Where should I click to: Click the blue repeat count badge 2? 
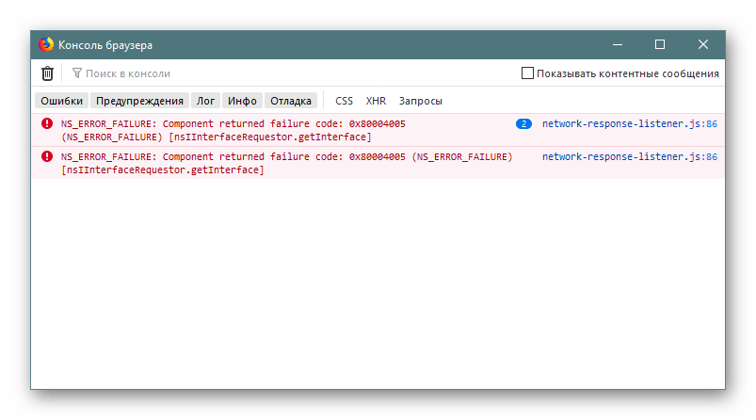click(x=523, y=123)
